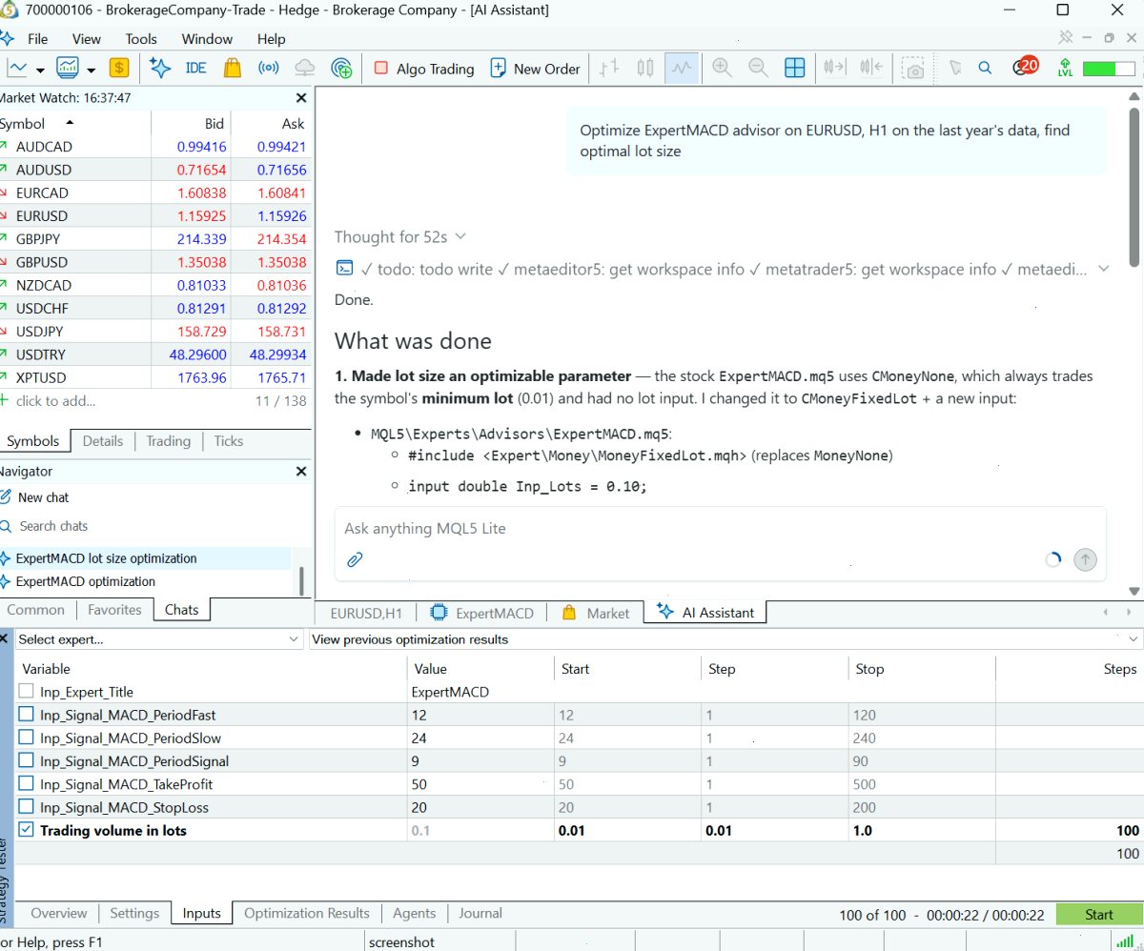Image resolution: width=1144 pixels, height=951 pixels.
Task: Switch to the Optimization Results tab
Action: 307,913
